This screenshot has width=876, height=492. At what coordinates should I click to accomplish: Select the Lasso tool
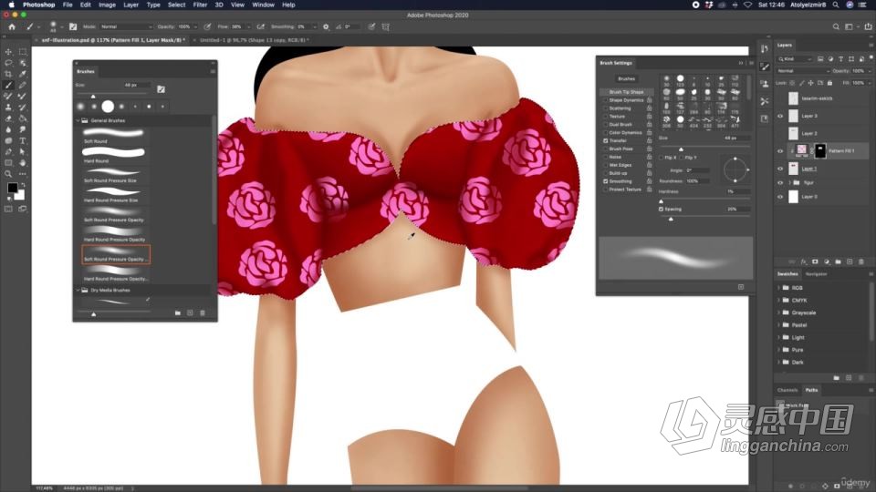tap(8, 63)
